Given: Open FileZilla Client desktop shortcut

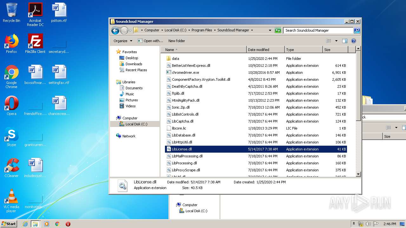Looking at the screenshot, I should click(x=35, y=44).
